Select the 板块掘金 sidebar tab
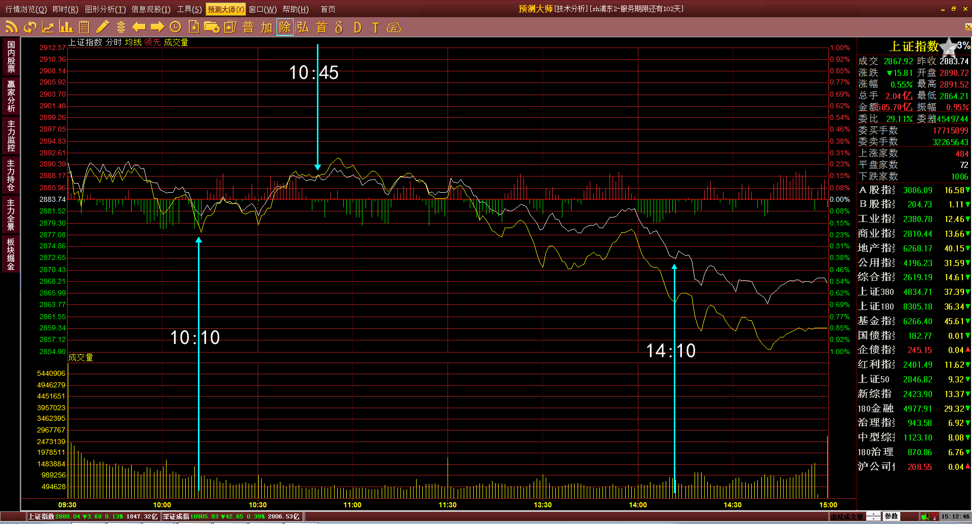 [x=11, y=254]
